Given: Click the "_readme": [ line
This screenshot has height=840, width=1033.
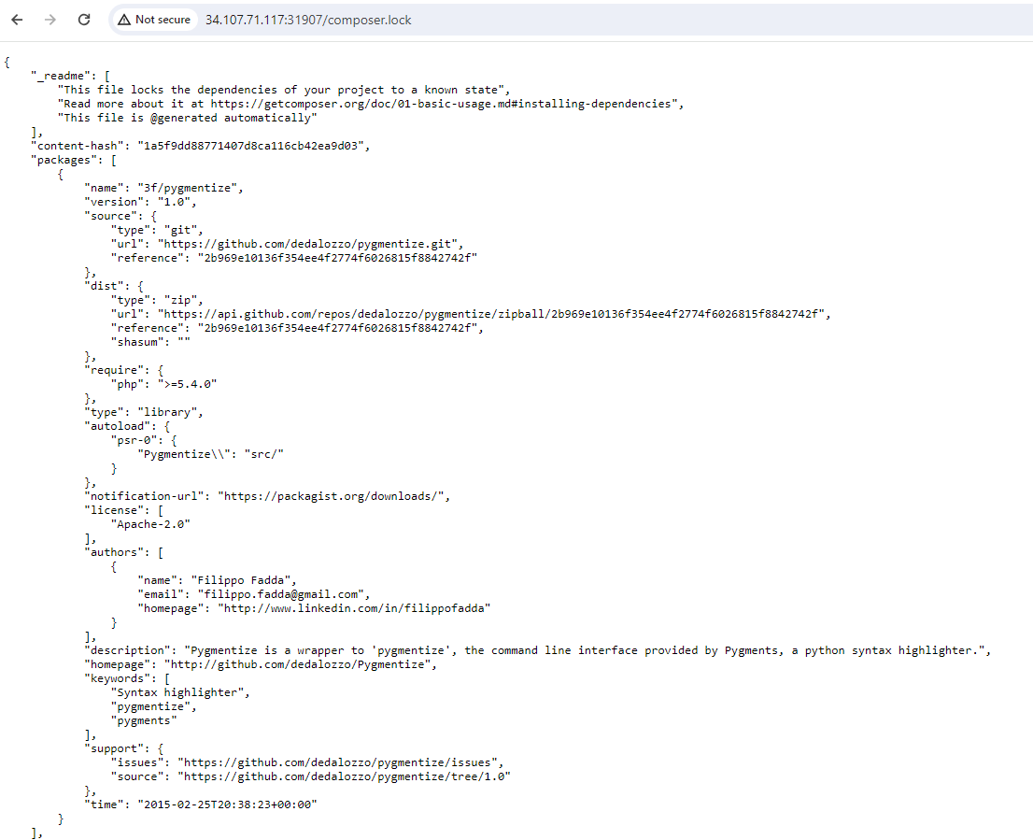Looking at the screenshot, I should 70,76.
